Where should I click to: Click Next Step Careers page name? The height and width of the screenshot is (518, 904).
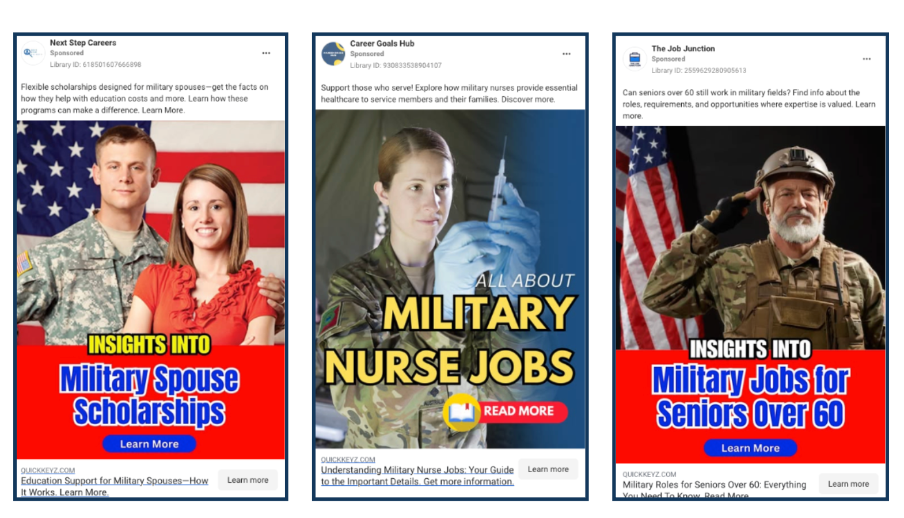tap(83, 43)
